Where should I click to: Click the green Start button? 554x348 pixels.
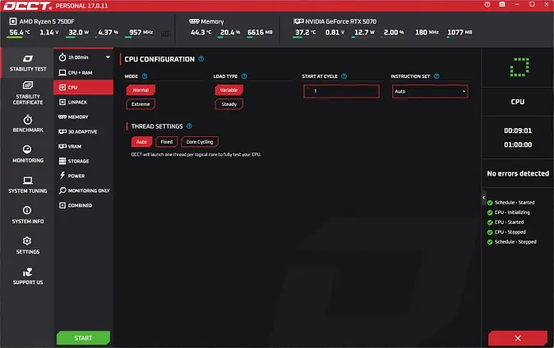click(83, 338)
